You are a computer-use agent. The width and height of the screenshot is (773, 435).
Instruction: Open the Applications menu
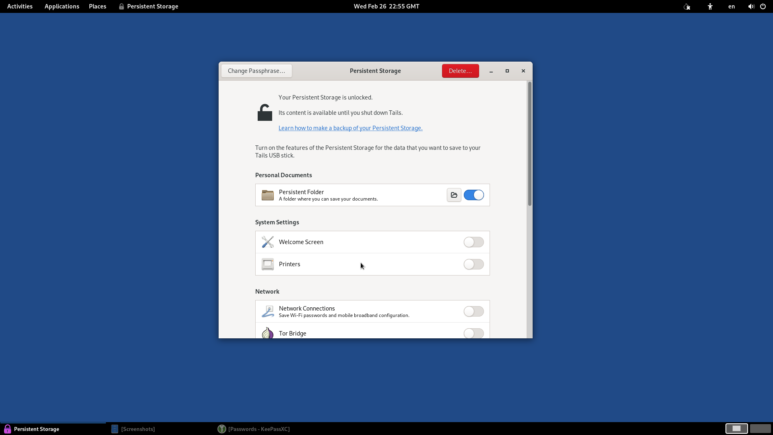(x=62, y=6)
